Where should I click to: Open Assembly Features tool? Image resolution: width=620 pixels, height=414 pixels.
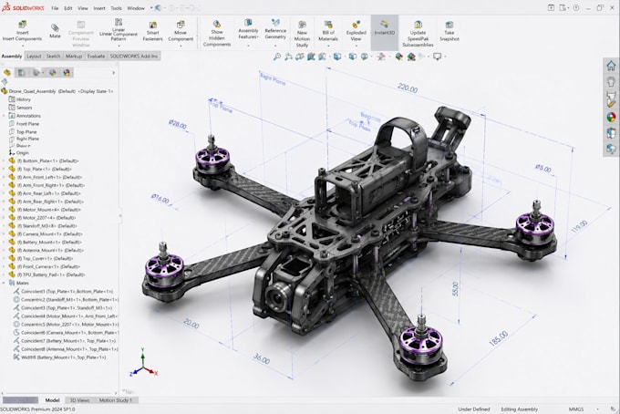[x=248, y=29]
